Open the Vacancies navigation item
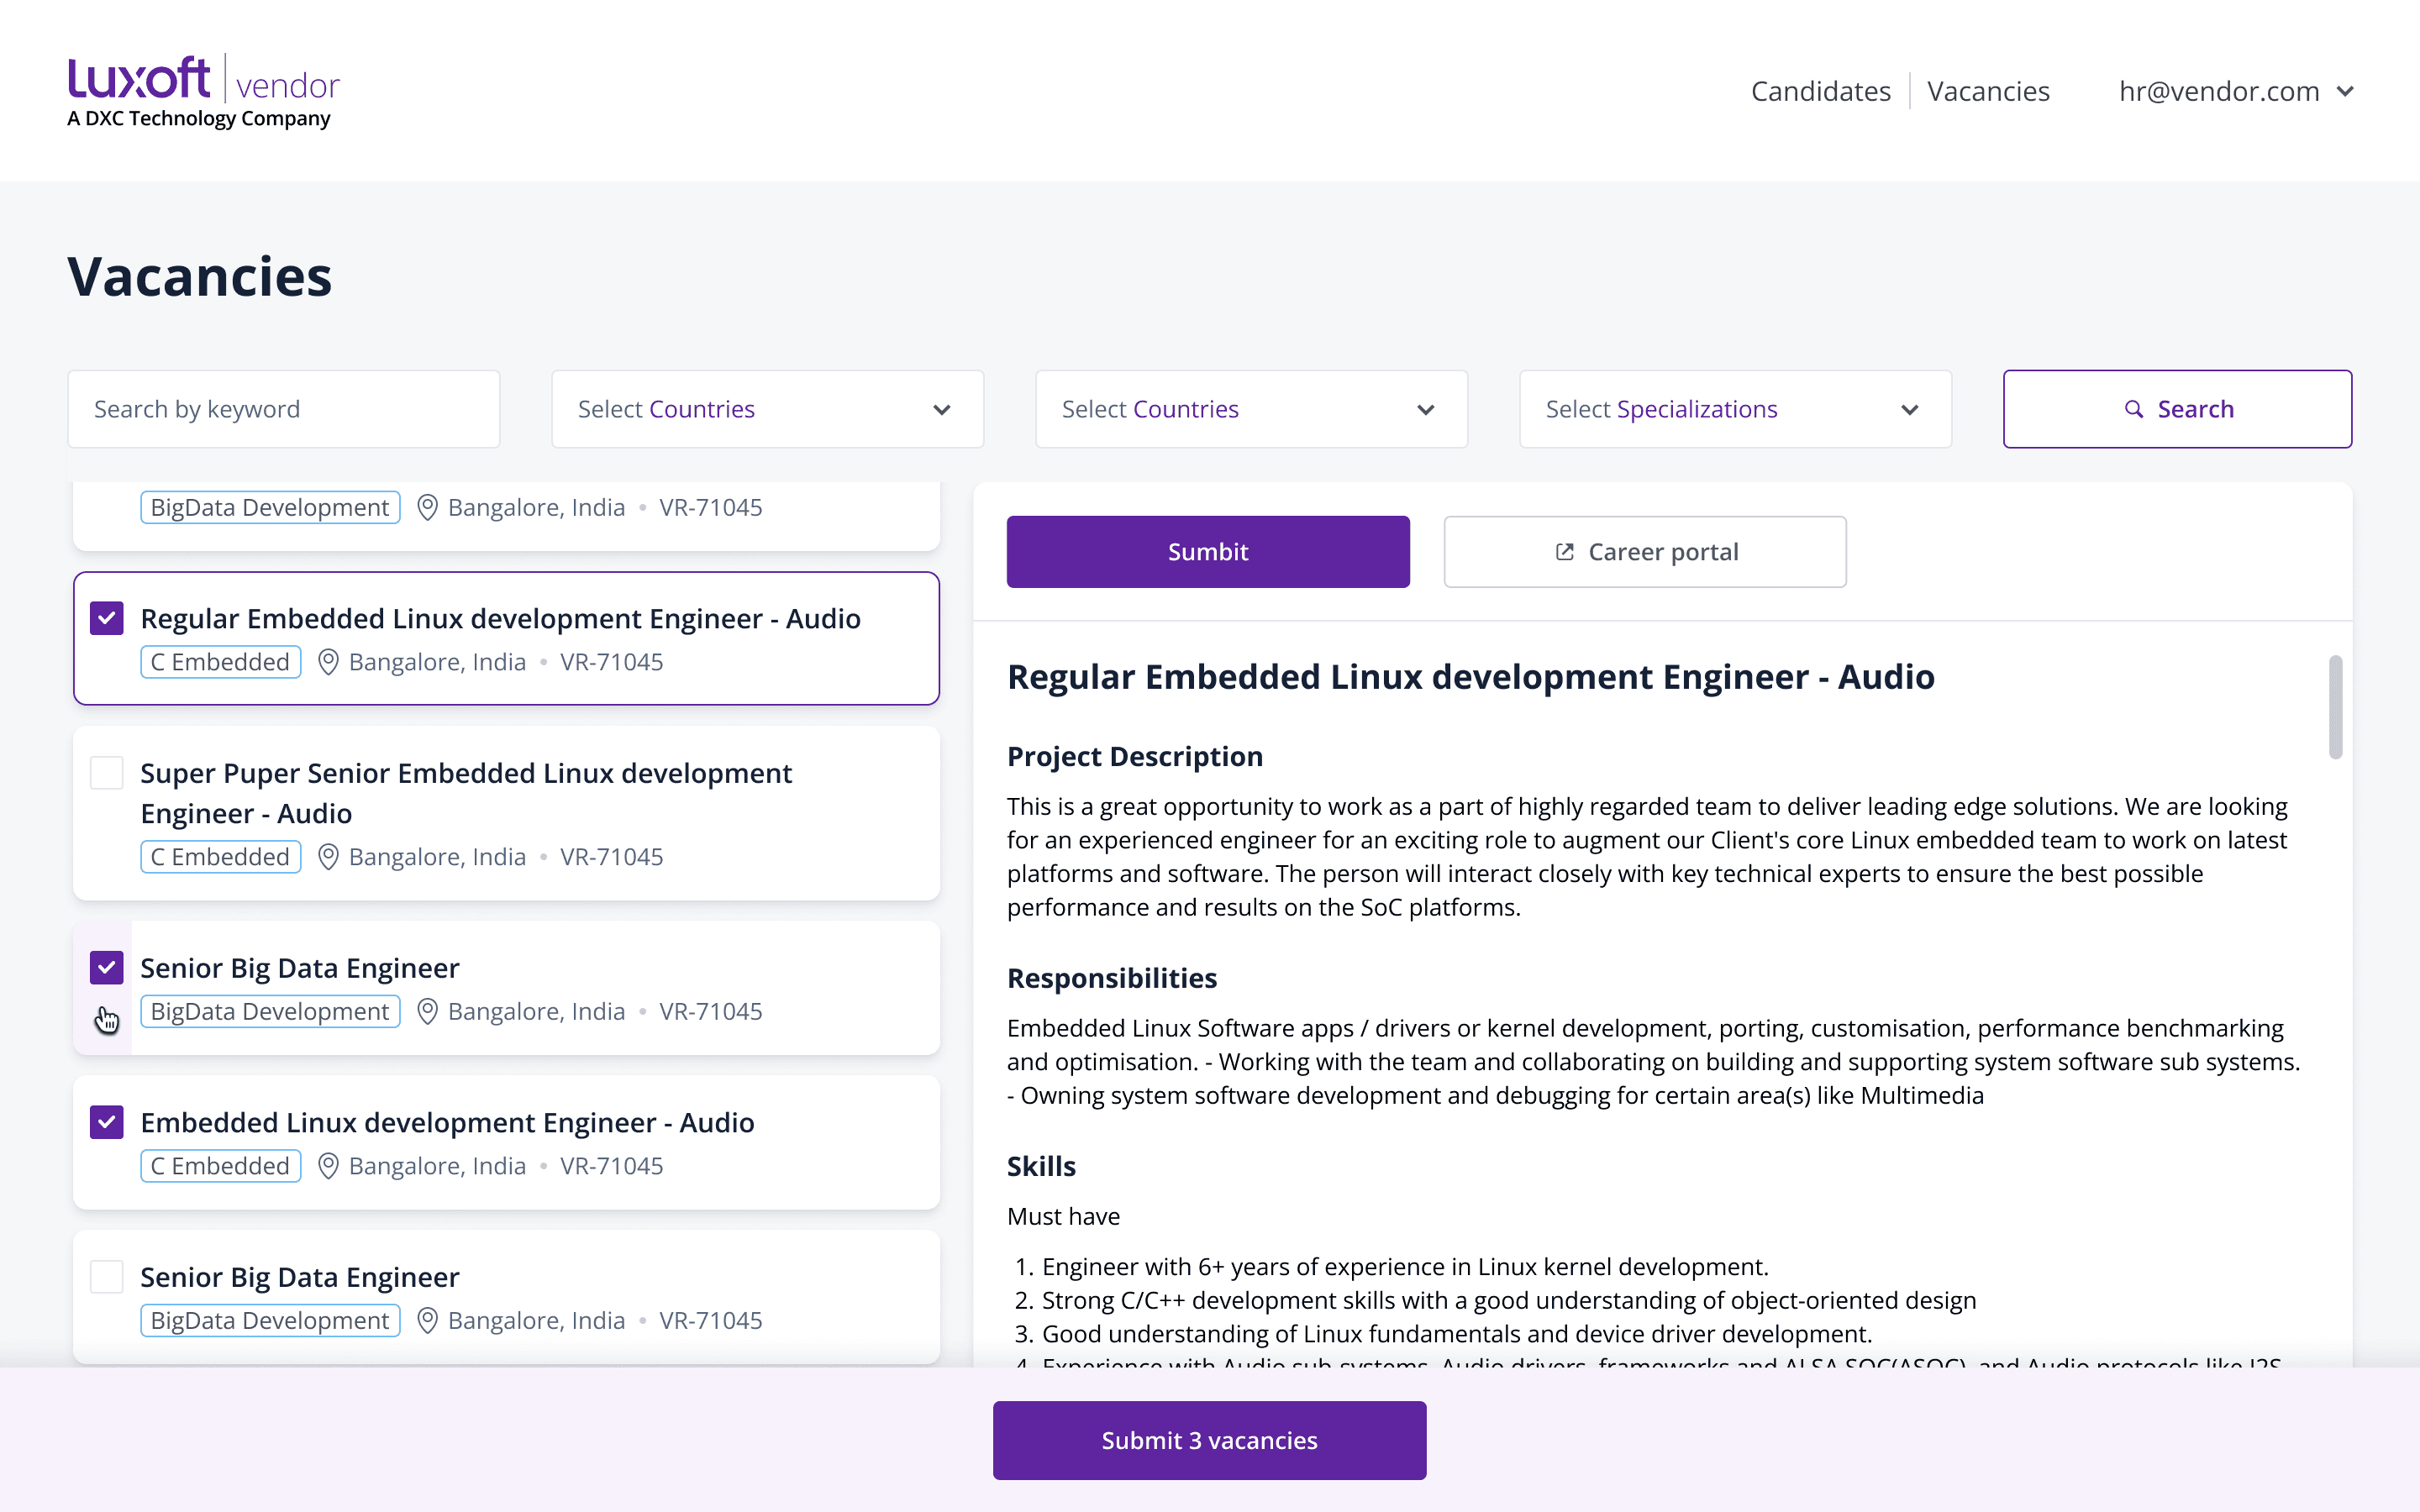Screen dimensions: 2420x1512 (1988, 91)
